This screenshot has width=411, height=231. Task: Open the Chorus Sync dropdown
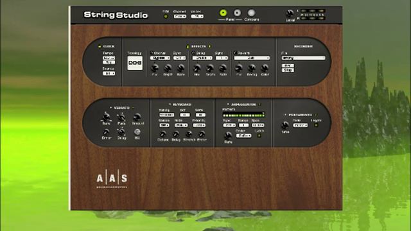pyautogui.click(x=180, y=58)
